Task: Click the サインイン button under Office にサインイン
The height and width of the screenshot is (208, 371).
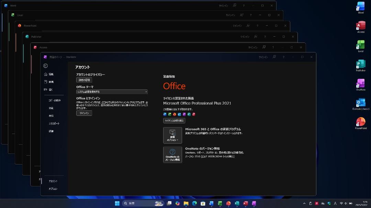Action: 84,113
